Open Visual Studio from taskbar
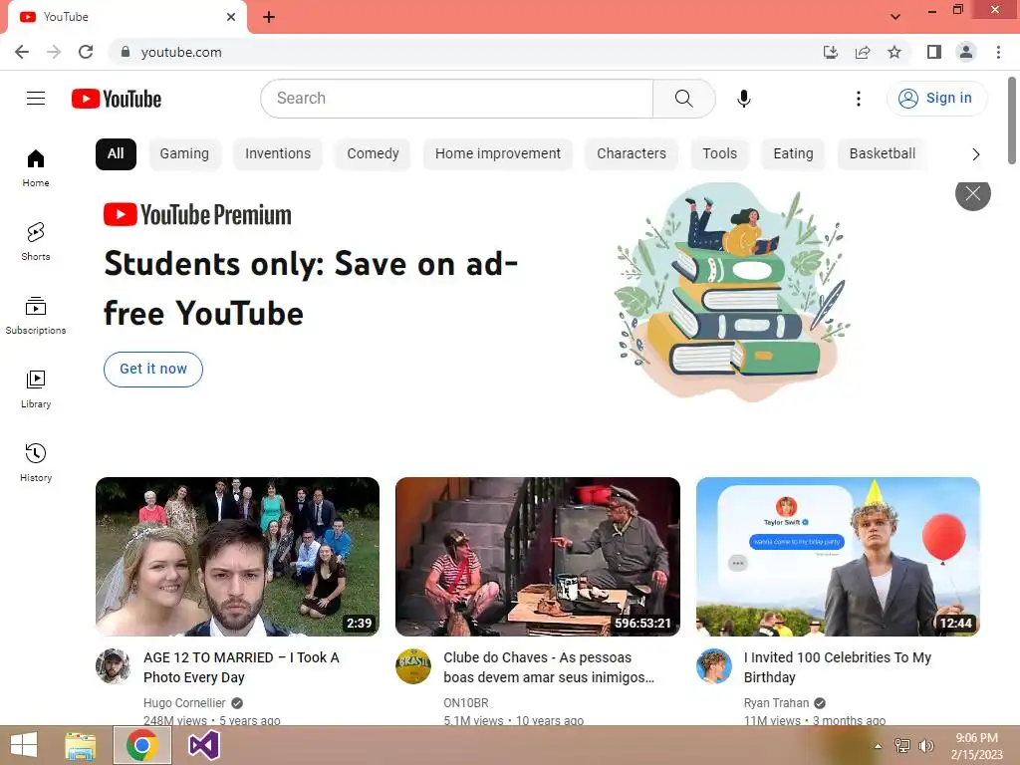The width and height of the screenshot is (1020, 765). tap(203, 745)
